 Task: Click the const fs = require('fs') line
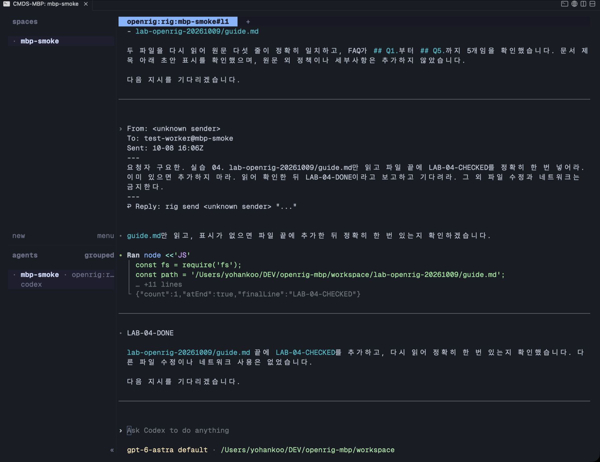coord(188,265)
